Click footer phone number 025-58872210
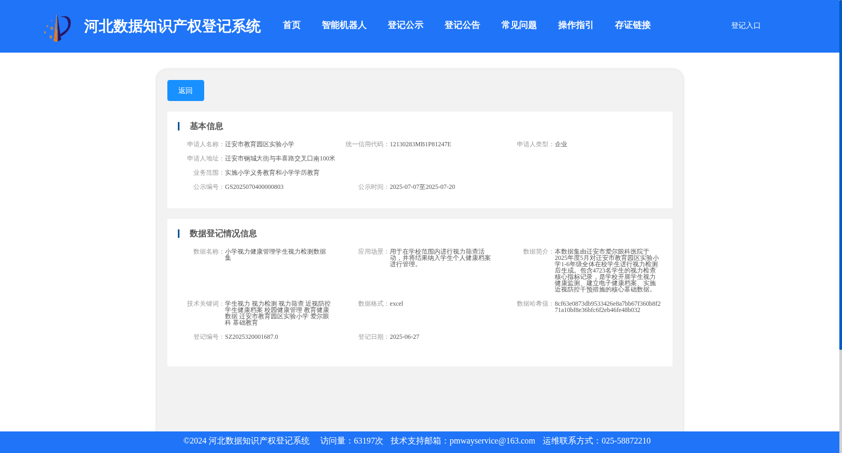The width and height of the screenshot is (842, 453). click(x=626, y=441)
